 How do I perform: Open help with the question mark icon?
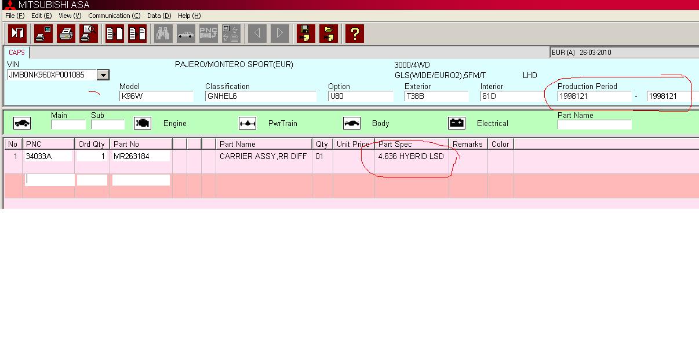point(354,34)
